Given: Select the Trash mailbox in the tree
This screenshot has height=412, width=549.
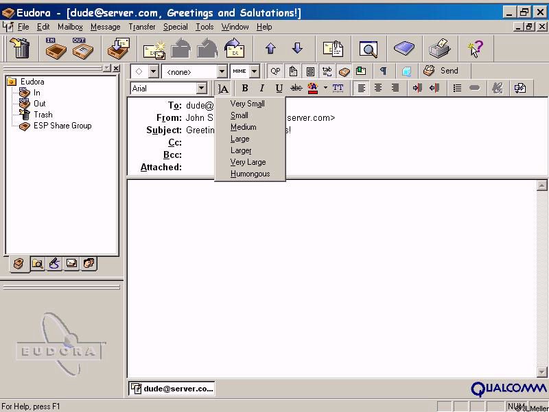Looking at the screenshot, I should 43,115.
